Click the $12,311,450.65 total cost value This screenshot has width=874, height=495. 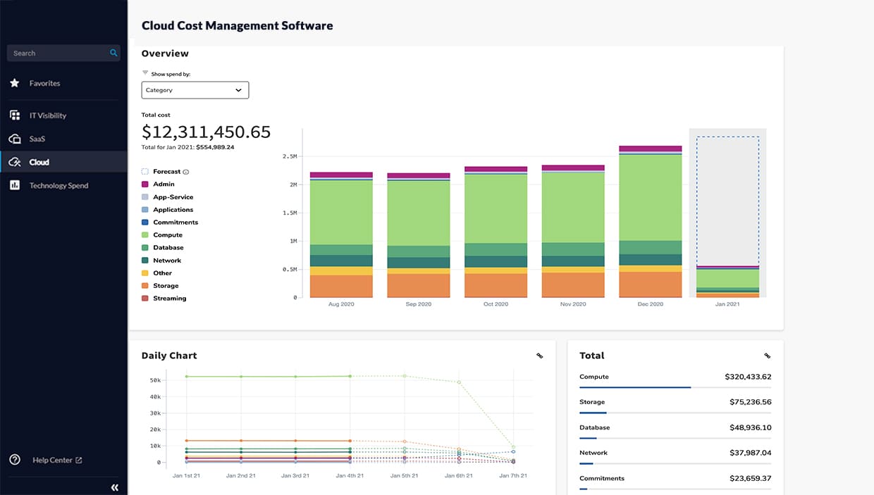point(206,132)
